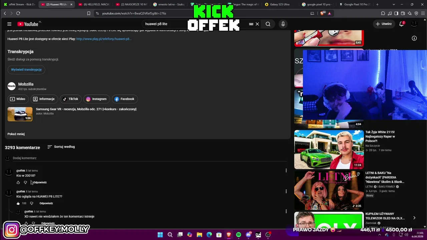Reply to the HUAWEI P8 LITE comment

pyautogui.click(x=46, y=203)
